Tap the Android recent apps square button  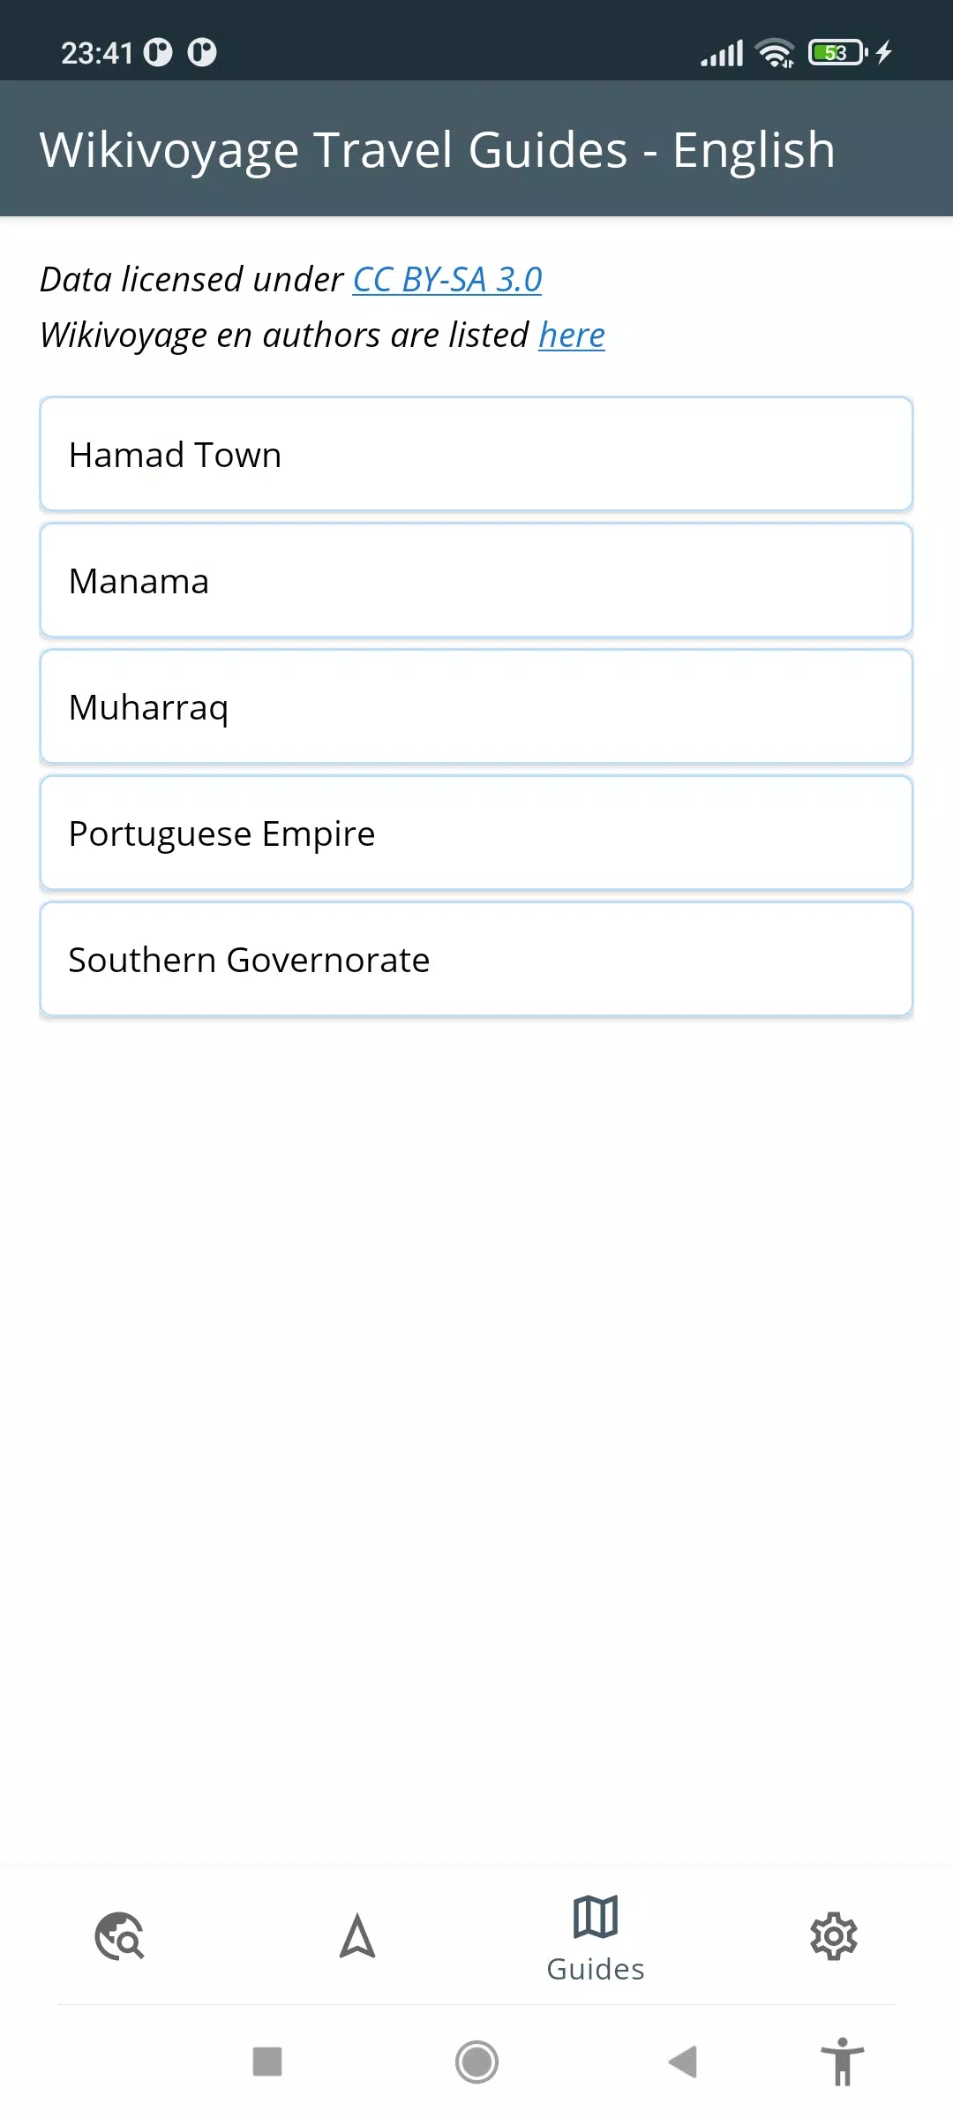coord(267,2062)
